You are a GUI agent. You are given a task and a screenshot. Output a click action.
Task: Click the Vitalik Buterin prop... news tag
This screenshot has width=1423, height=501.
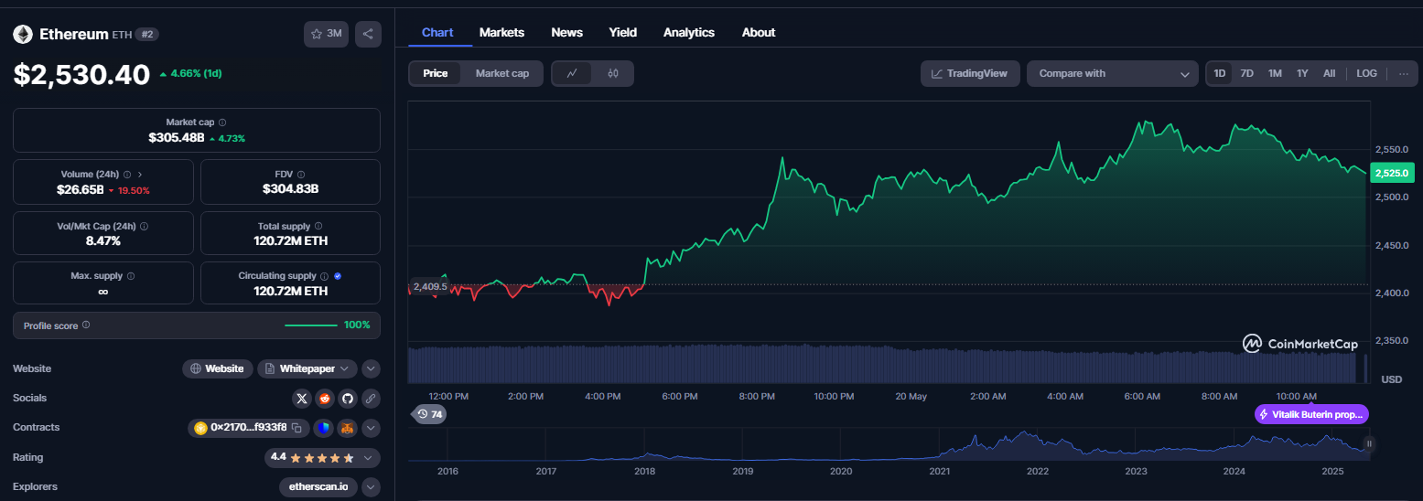click(1311, 414)
